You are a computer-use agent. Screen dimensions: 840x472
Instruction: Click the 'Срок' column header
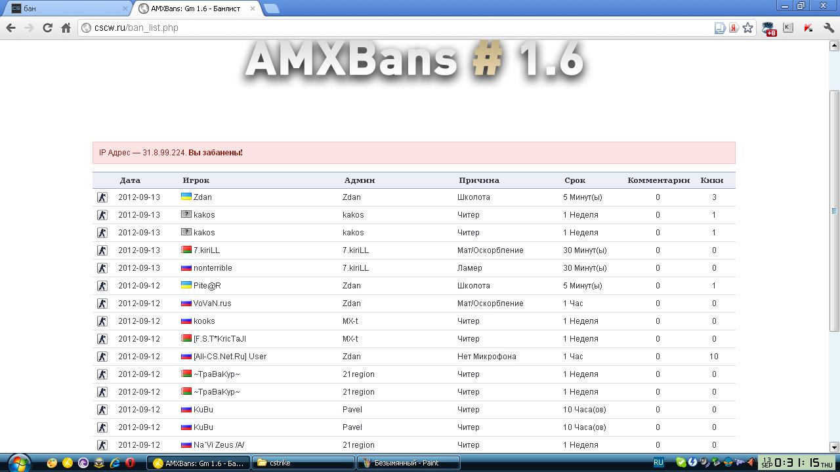click(x=575, y=180)
